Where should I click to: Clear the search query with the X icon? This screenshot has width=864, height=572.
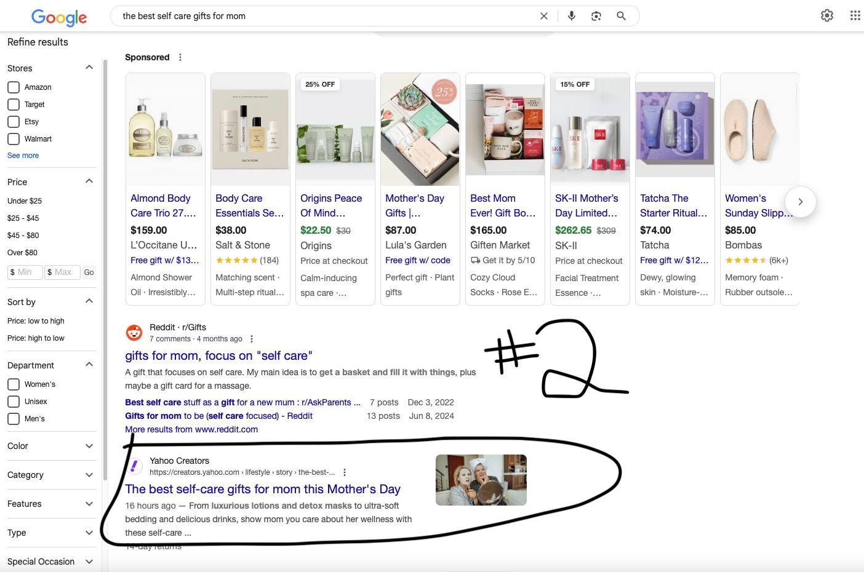pyautogui.click(x=544, y=17)
